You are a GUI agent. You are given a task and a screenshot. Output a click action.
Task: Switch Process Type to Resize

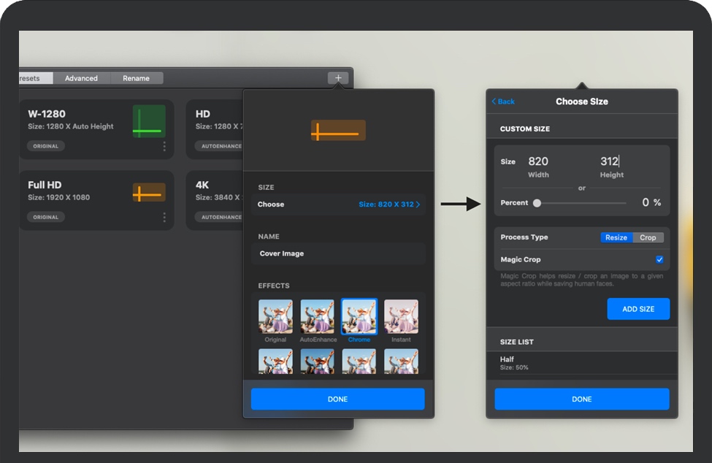point(617,237)
